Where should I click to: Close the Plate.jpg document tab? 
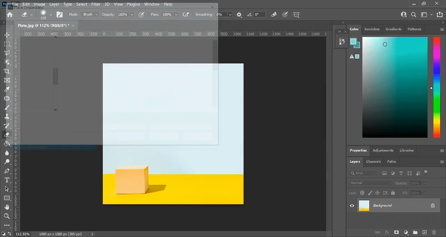[x=73, y=25]
